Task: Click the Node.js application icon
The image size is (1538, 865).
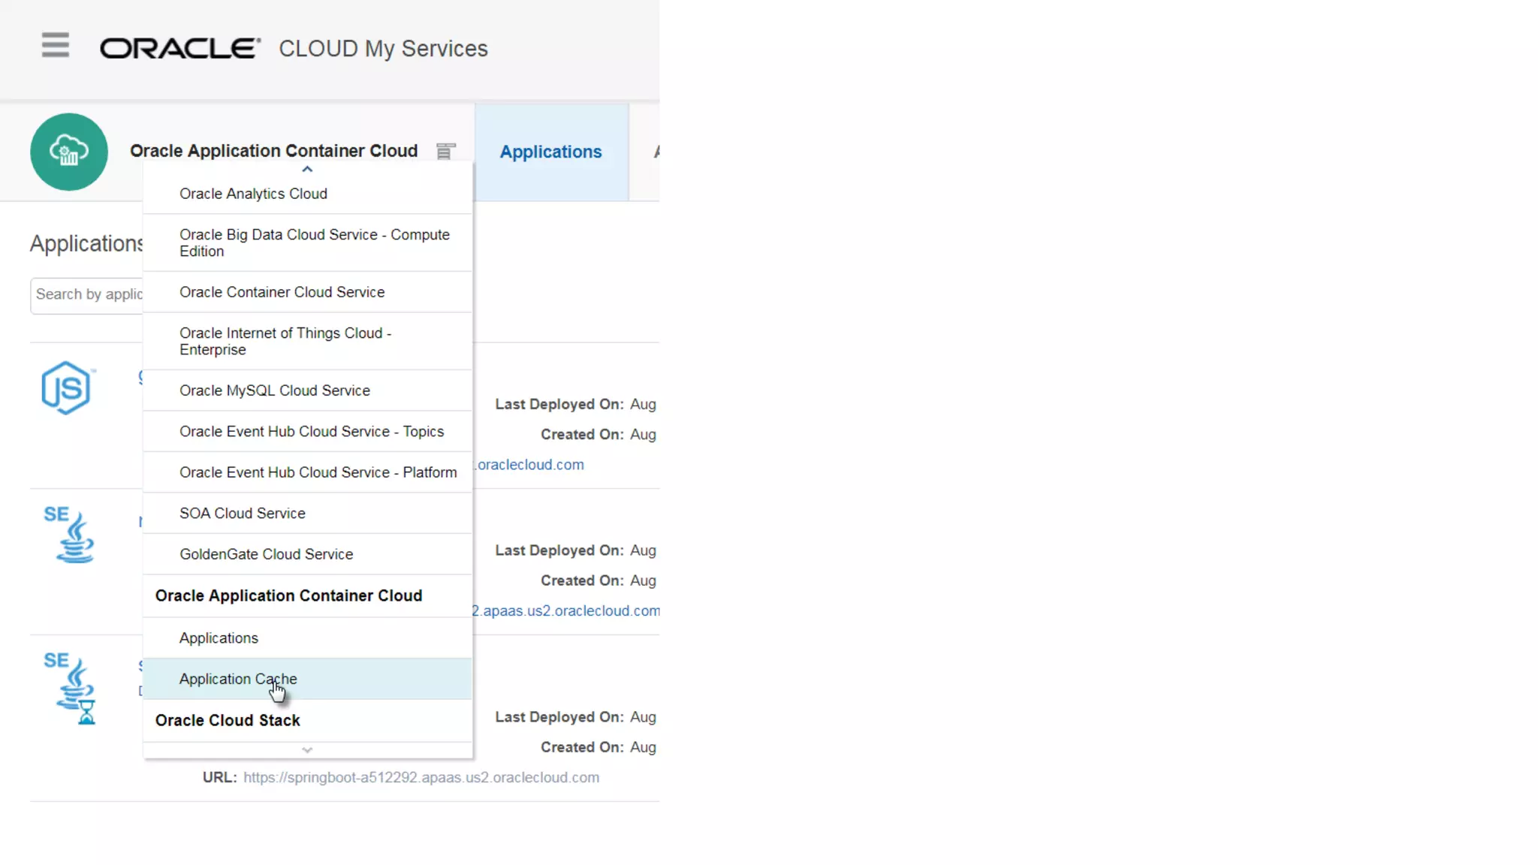Action: 67,387
